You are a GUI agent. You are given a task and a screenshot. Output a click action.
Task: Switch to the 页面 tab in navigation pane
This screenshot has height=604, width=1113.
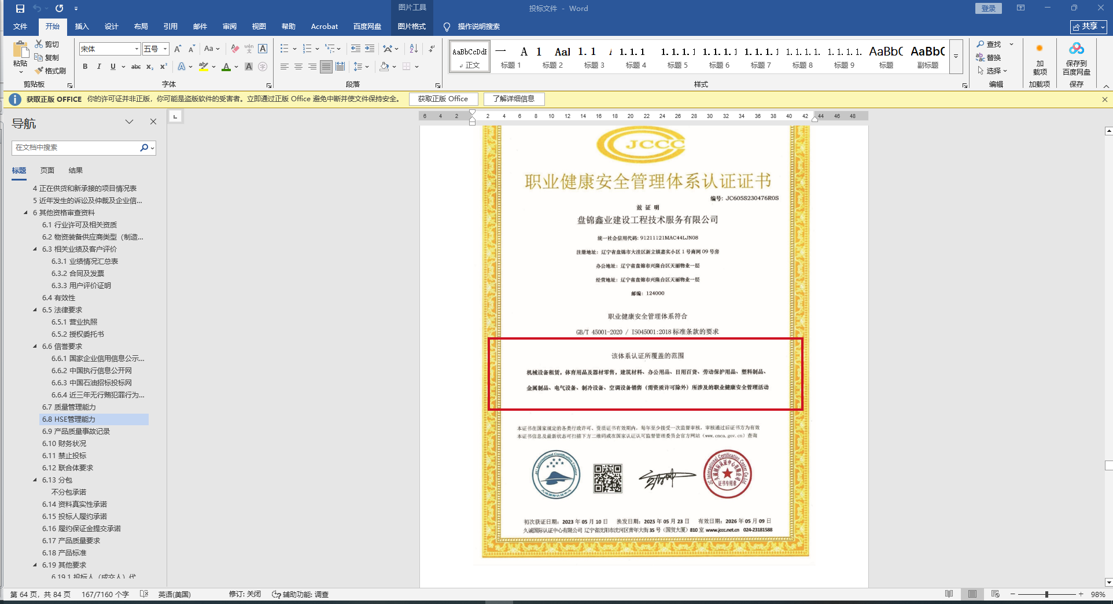pos(47,171)
